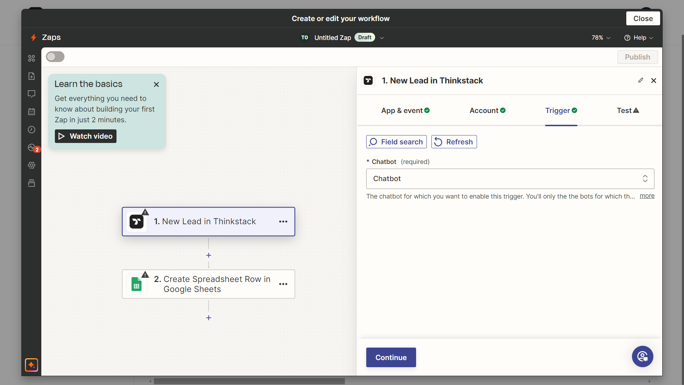Close the Learn the basics panel
Image resolution: width=684 pixels, height=385 pixels.
pyautogui.click(x=157, y=84)
